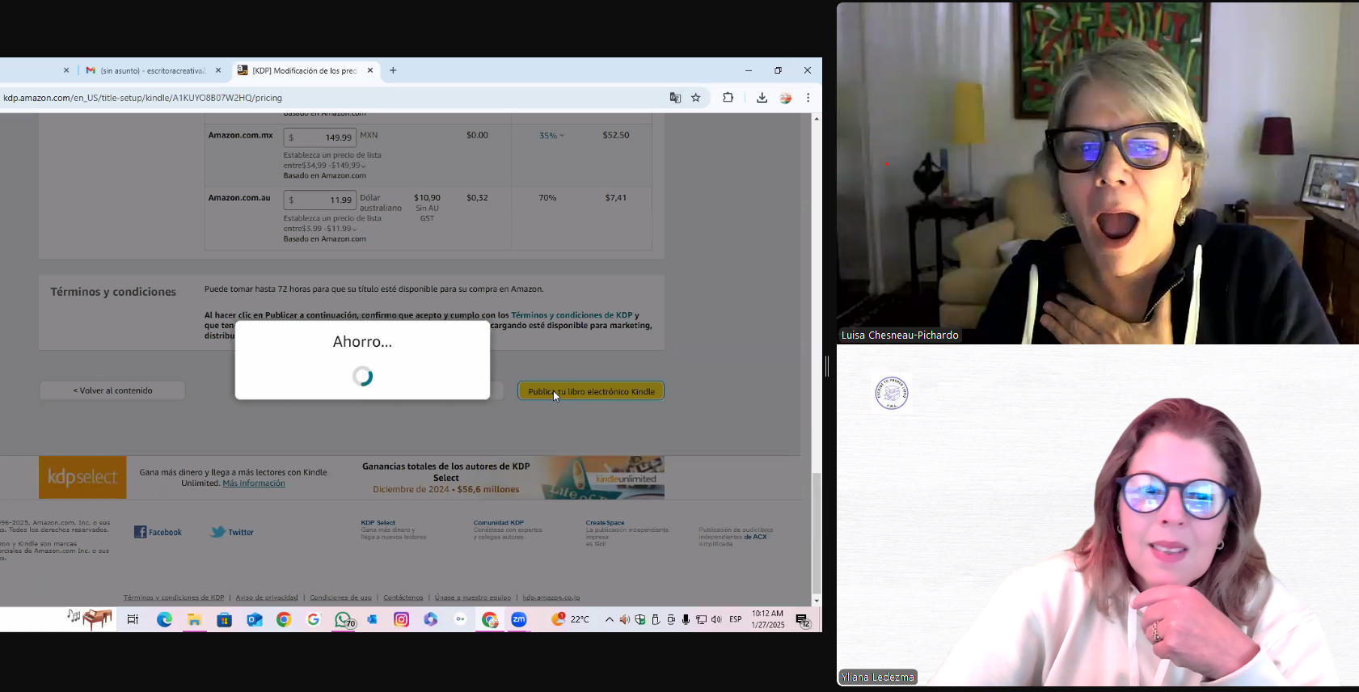This screenshot has width=1359, height=692.
Task: Open Task View from the taskbar
Action: (133, 620)
